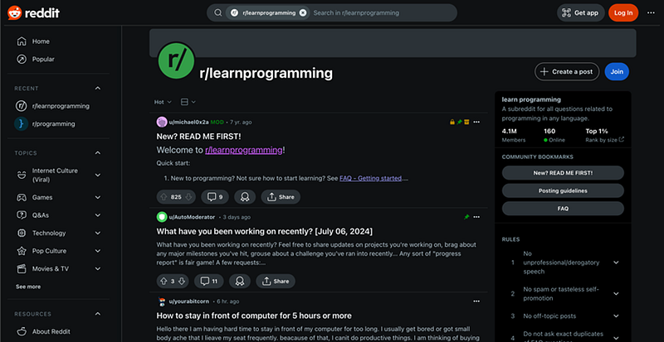The width and height of the screenshot is (664, 342).
Task: Click the Movies & TV clapperboard icon
Action: pos(22,268)
